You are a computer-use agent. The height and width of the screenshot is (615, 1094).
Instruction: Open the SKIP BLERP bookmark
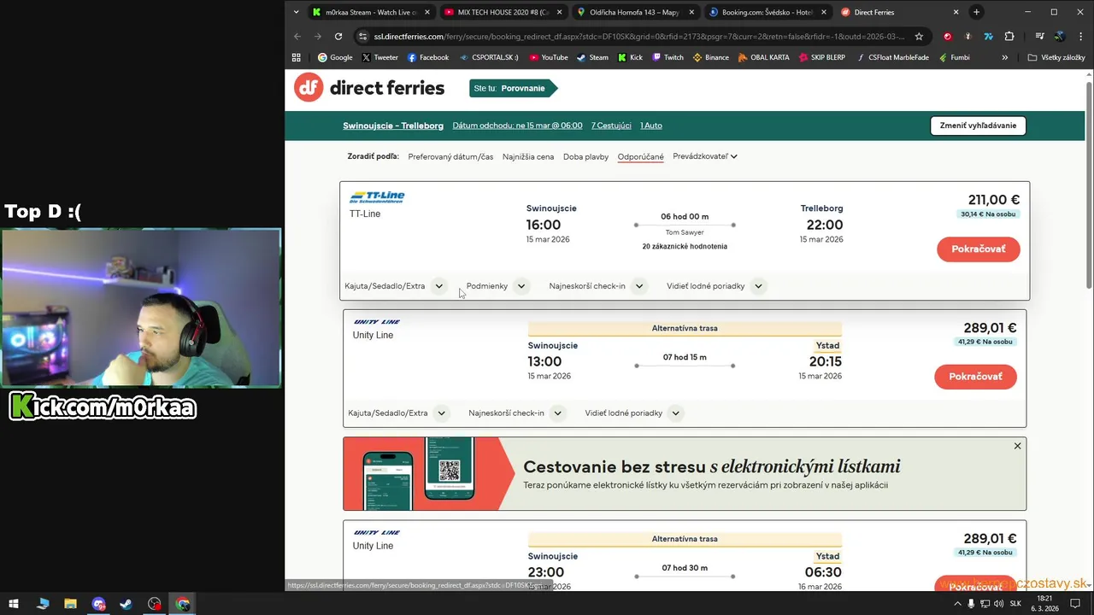tap(822, 57)
